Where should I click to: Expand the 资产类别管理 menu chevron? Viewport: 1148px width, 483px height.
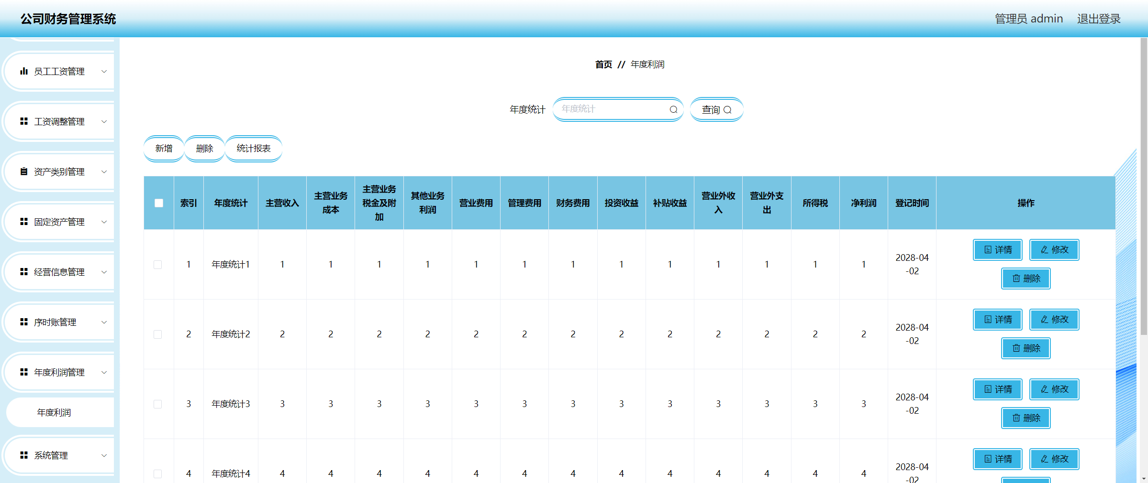coord(104,172)
